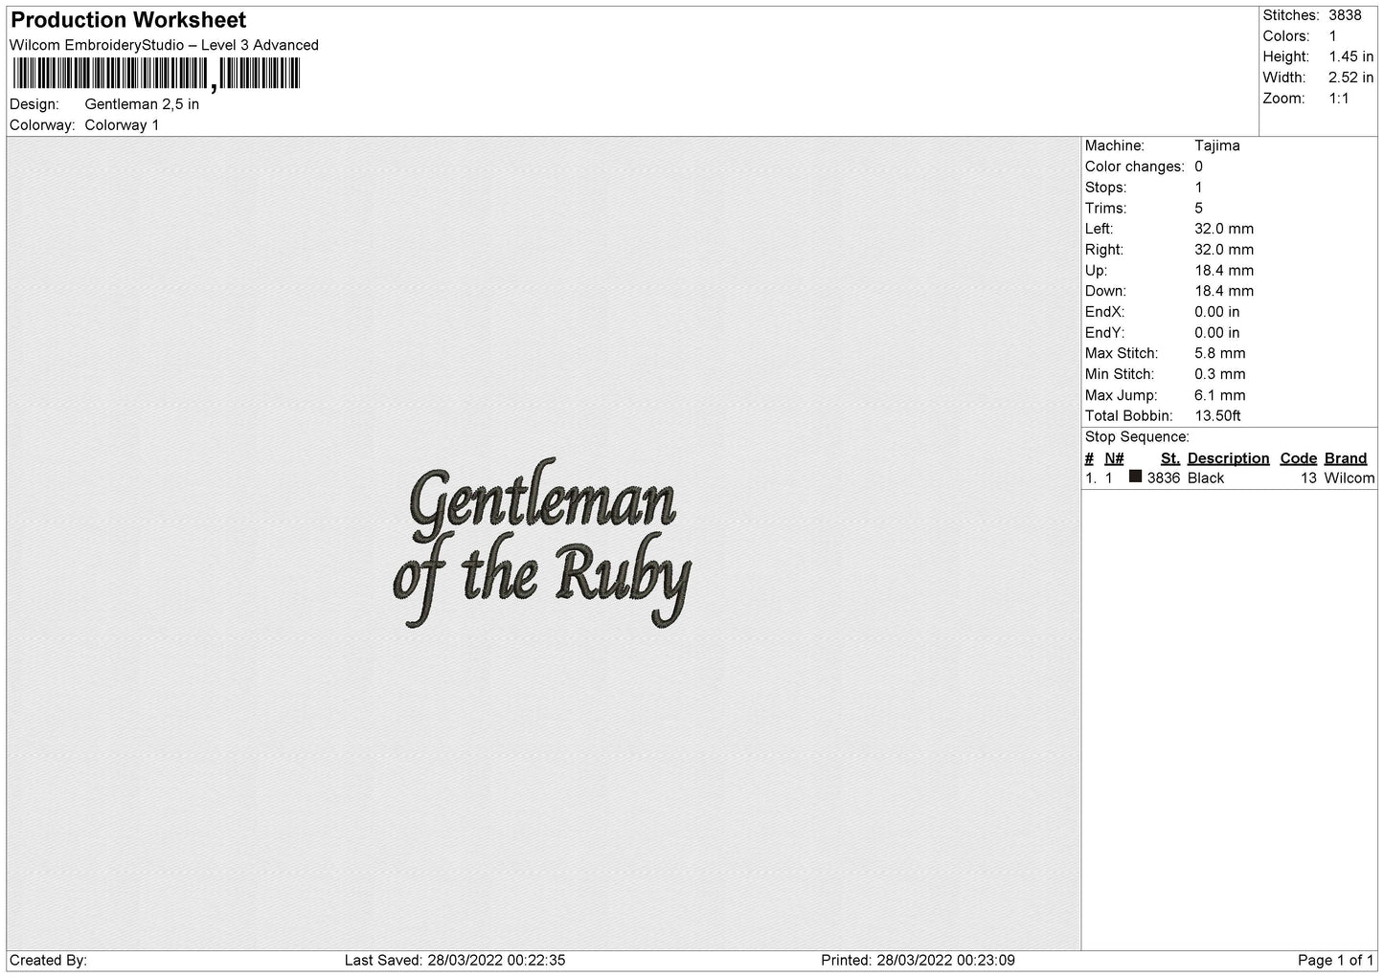Click the Height value 1.45 in

1350,56
